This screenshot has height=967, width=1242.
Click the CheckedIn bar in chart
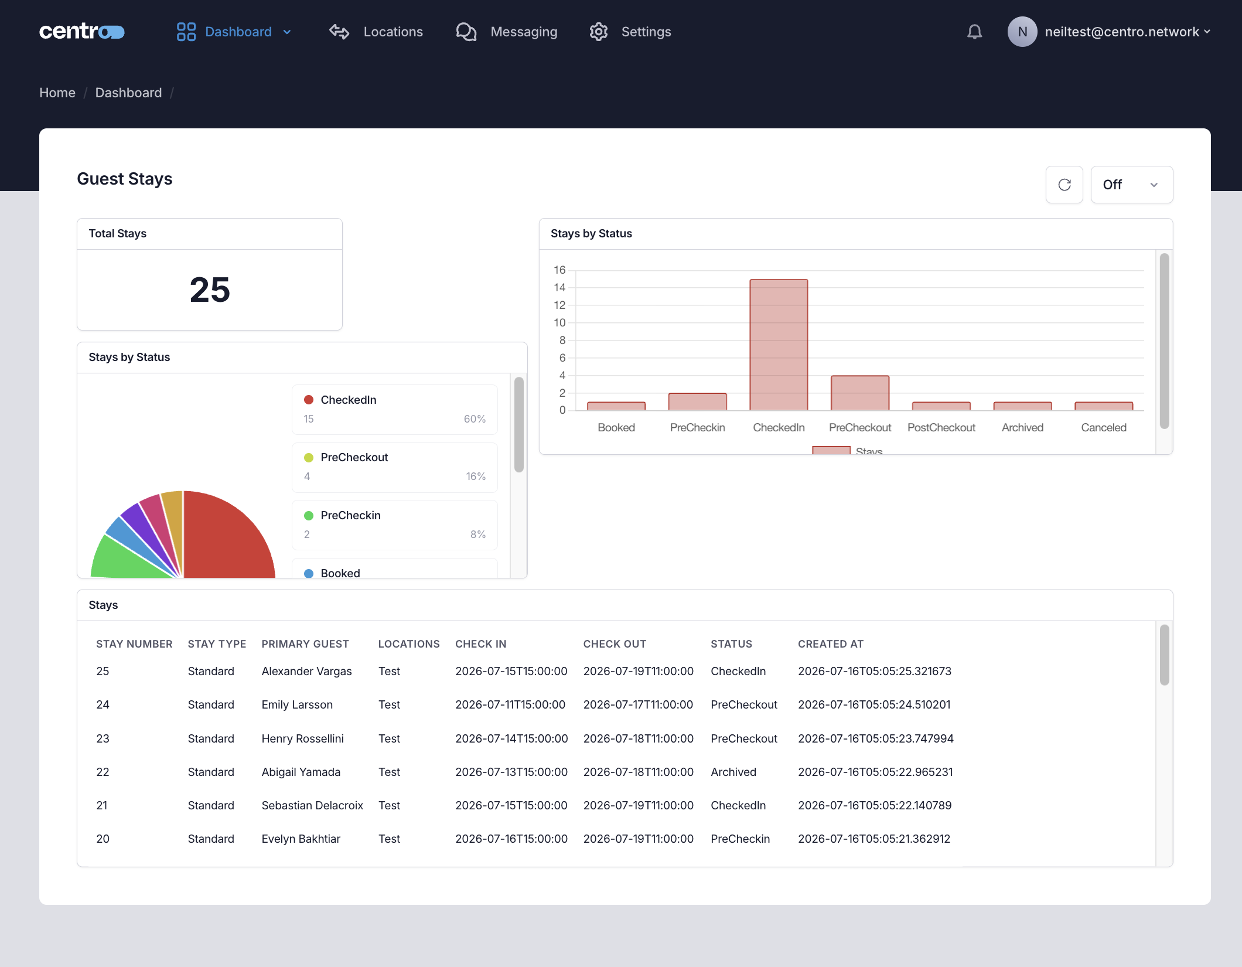[779, 345]
